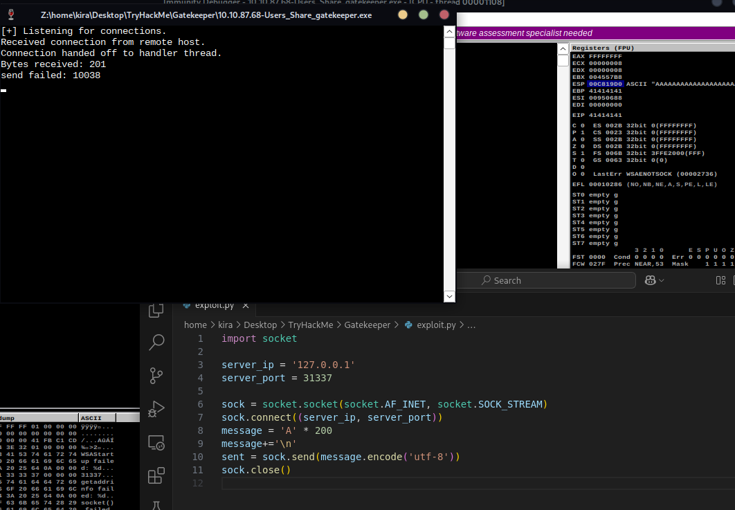Open the Desktop breadcrumb segment
This screenshot has width=735, height=510.
(x=260, y=325)
